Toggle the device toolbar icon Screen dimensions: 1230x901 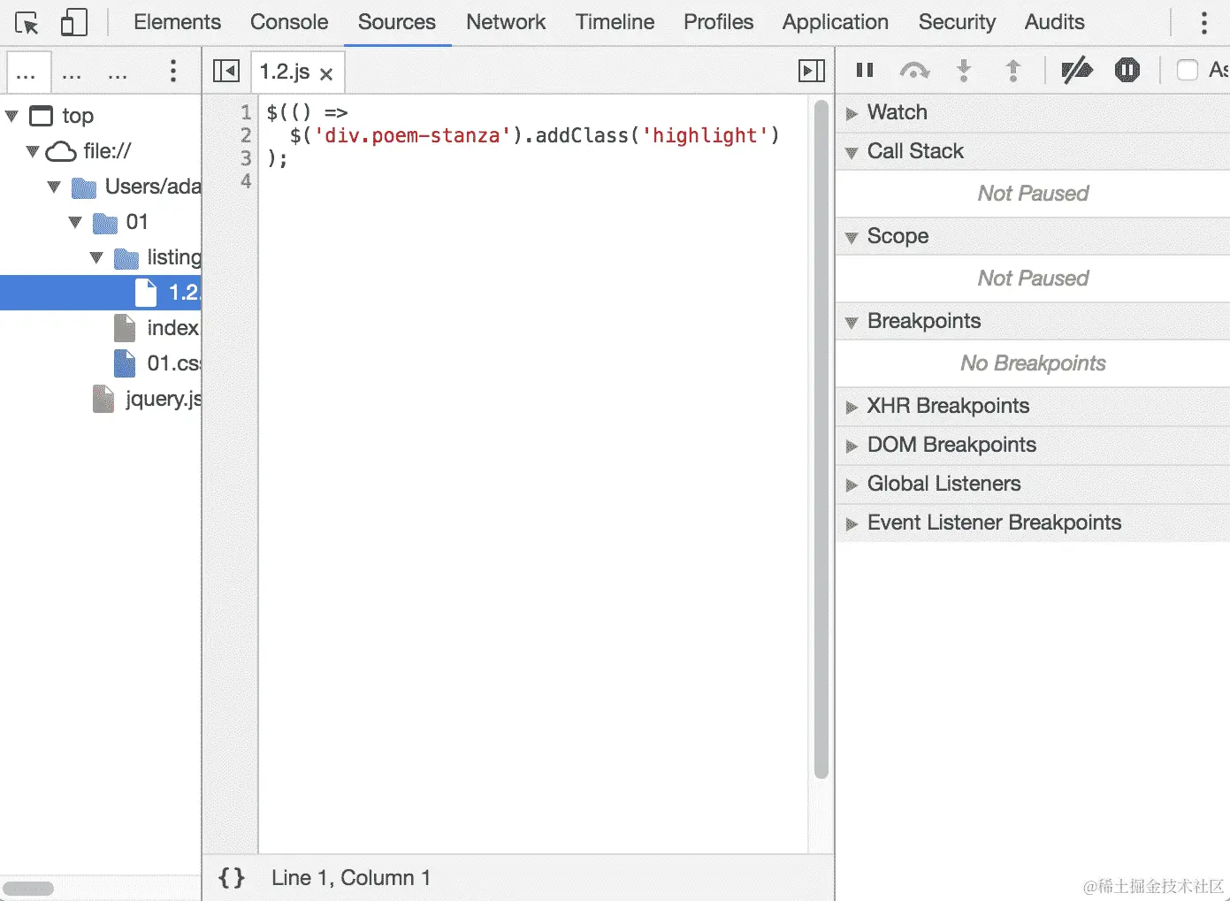(x=74, y=22)
